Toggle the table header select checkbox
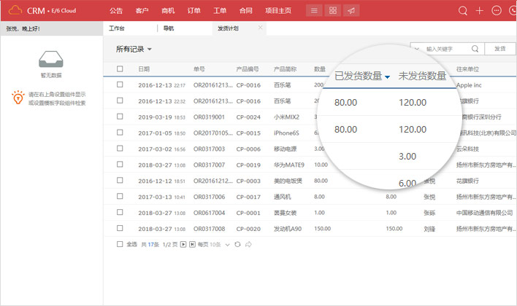 click(120, 69)
